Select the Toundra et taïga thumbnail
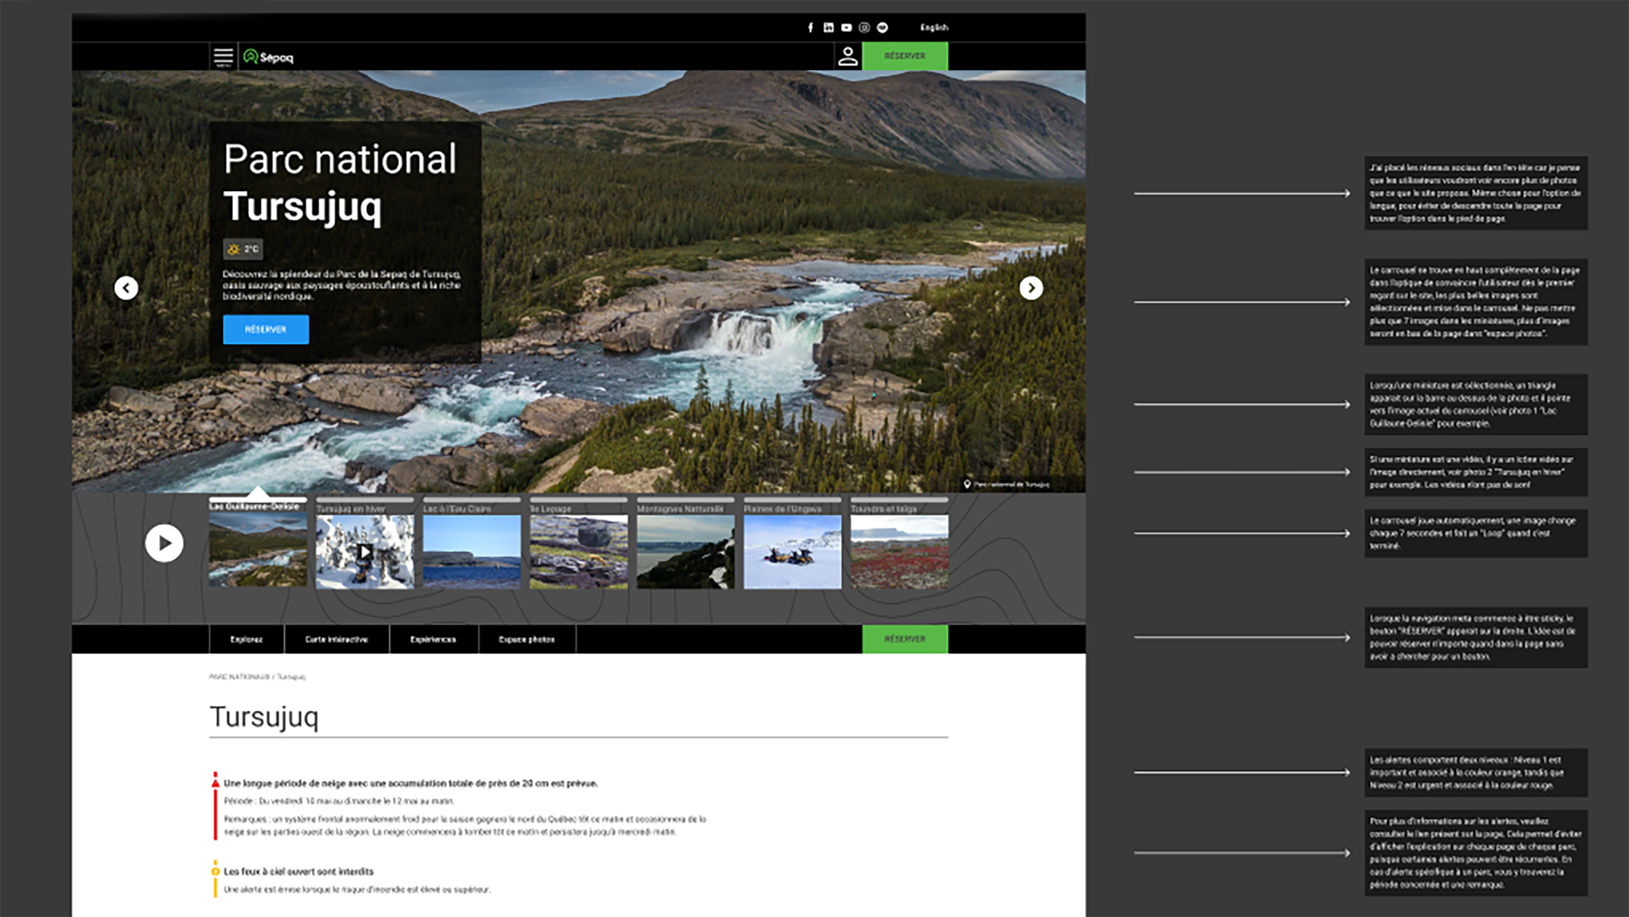Screen dimensions: 1629x917 coord(898,549)
